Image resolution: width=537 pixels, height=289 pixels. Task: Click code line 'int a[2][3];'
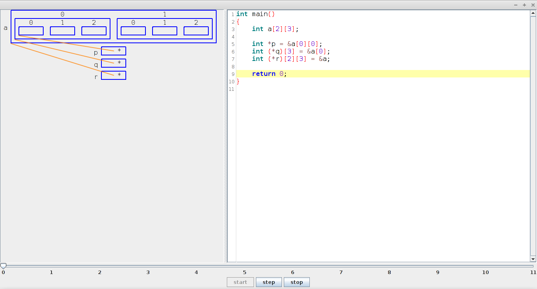pos(275,29)
